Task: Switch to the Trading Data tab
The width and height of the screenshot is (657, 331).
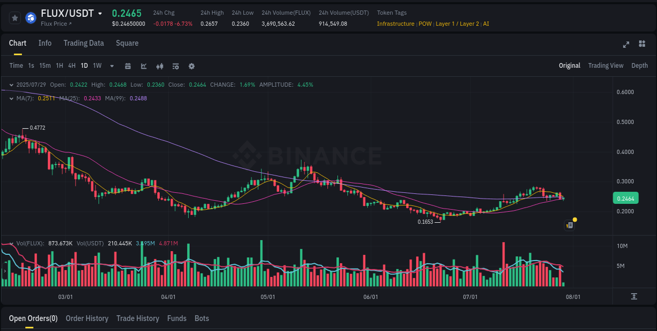Action: [x=84, y=43]
